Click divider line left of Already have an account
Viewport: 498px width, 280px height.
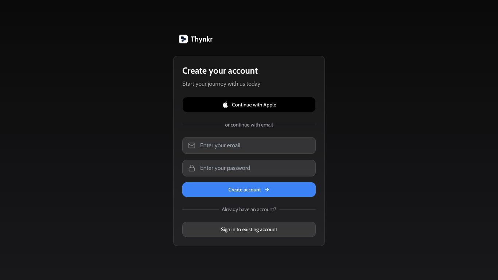tap(201, 209)
